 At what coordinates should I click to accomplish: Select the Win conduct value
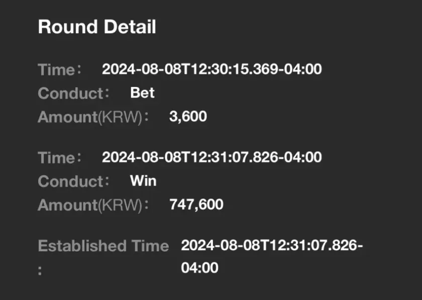(143, 181)
